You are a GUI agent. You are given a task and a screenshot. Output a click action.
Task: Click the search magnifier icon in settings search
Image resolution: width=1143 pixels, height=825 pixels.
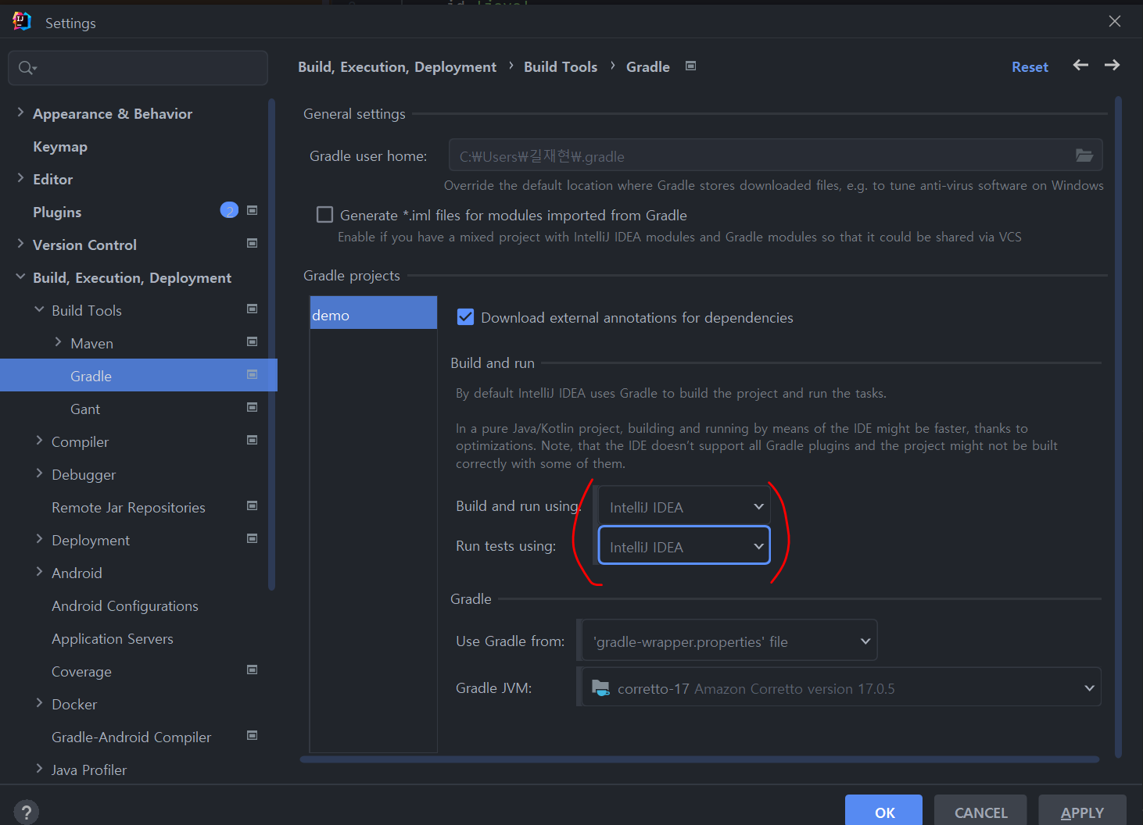27,68
